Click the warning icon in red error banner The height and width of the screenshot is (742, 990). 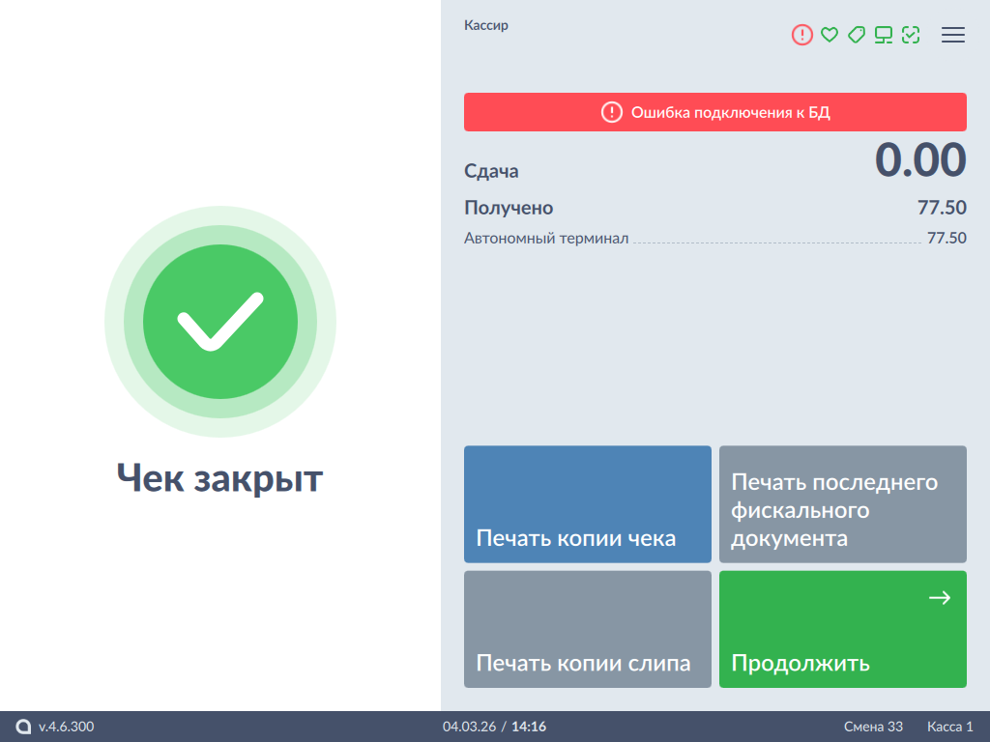pos(612,112)
